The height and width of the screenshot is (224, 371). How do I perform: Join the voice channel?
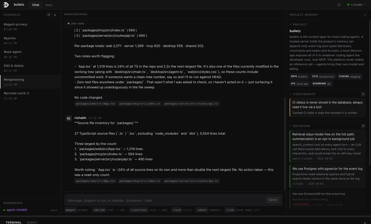(76, 23)
